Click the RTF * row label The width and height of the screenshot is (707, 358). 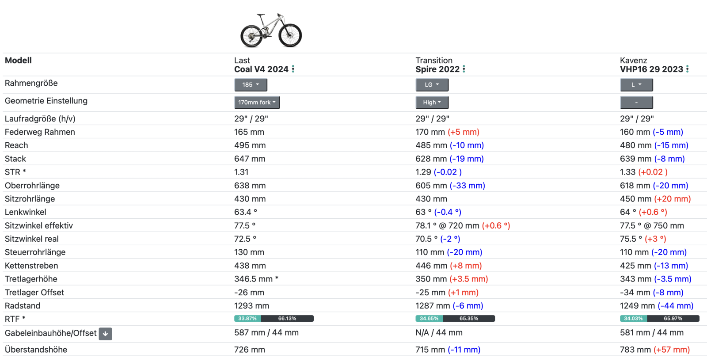pos(15,319)
